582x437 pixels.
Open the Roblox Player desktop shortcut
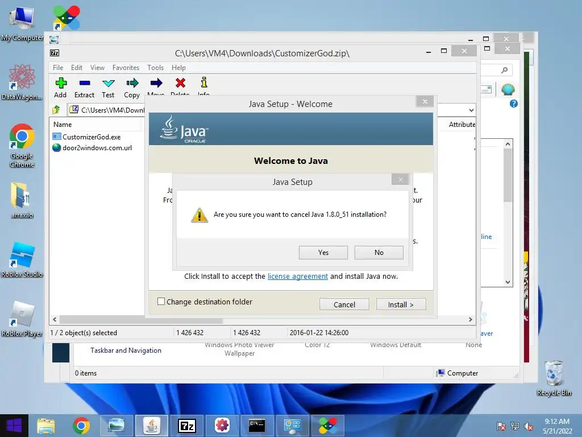pyautogui.click(x=22, y=319)
